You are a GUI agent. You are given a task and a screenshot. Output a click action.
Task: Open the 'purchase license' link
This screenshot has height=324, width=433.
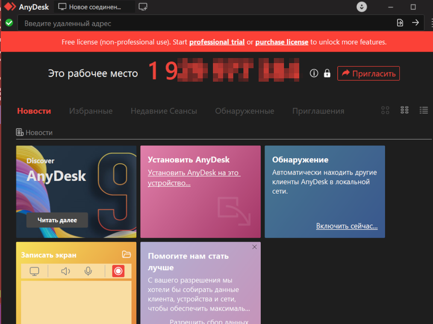(281, 42)
